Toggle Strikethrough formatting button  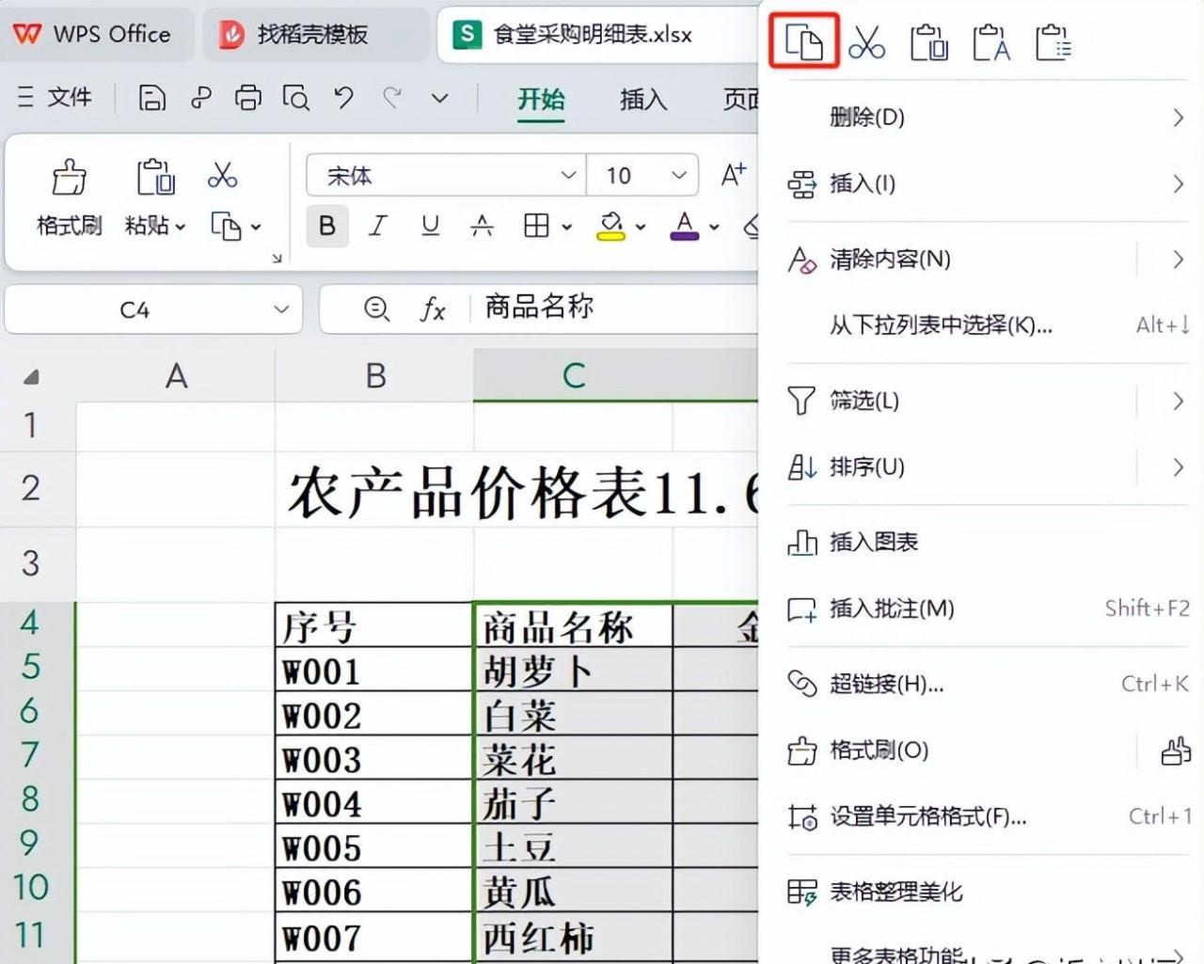point(482,226)
